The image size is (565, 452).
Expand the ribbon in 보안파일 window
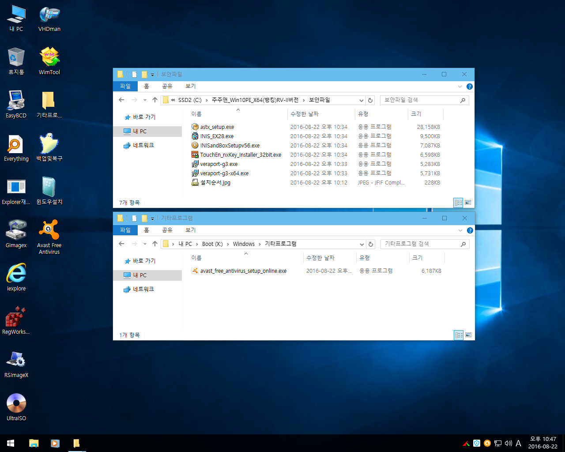[x=460, y=87]
